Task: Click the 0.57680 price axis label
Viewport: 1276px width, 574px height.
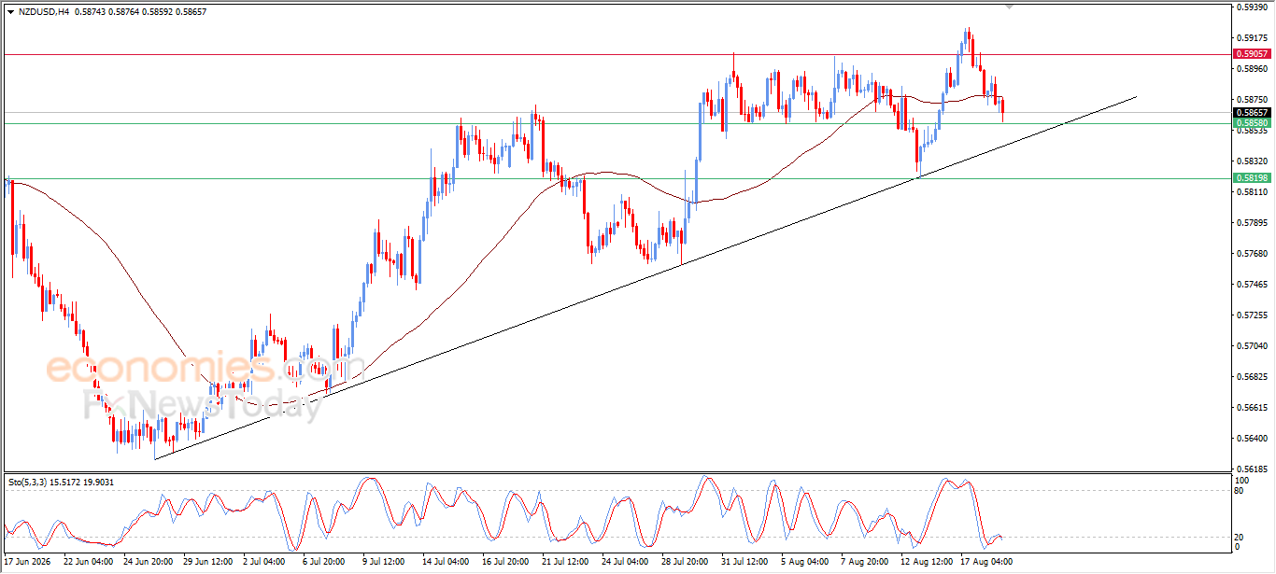Action: click(1252, 254)
